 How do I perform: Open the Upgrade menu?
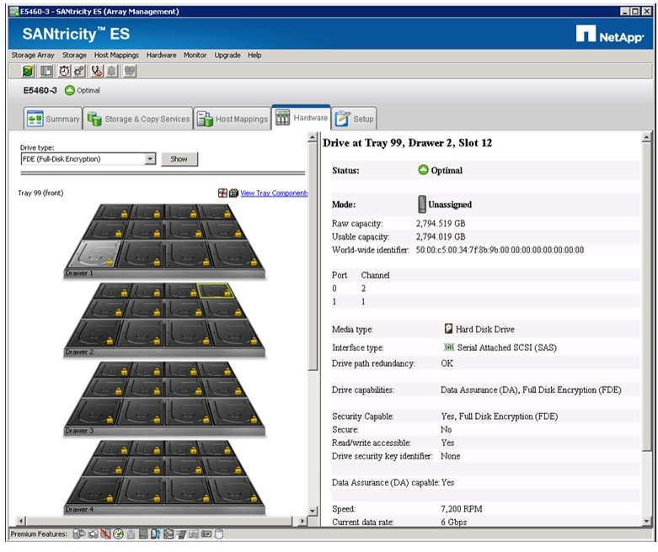point(227,55)
